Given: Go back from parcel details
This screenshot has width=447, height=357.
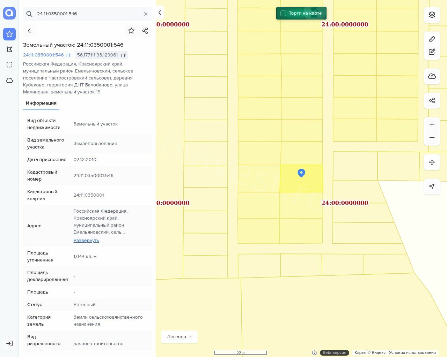Looking at the screenshot, I should click(x=29, y=31).
